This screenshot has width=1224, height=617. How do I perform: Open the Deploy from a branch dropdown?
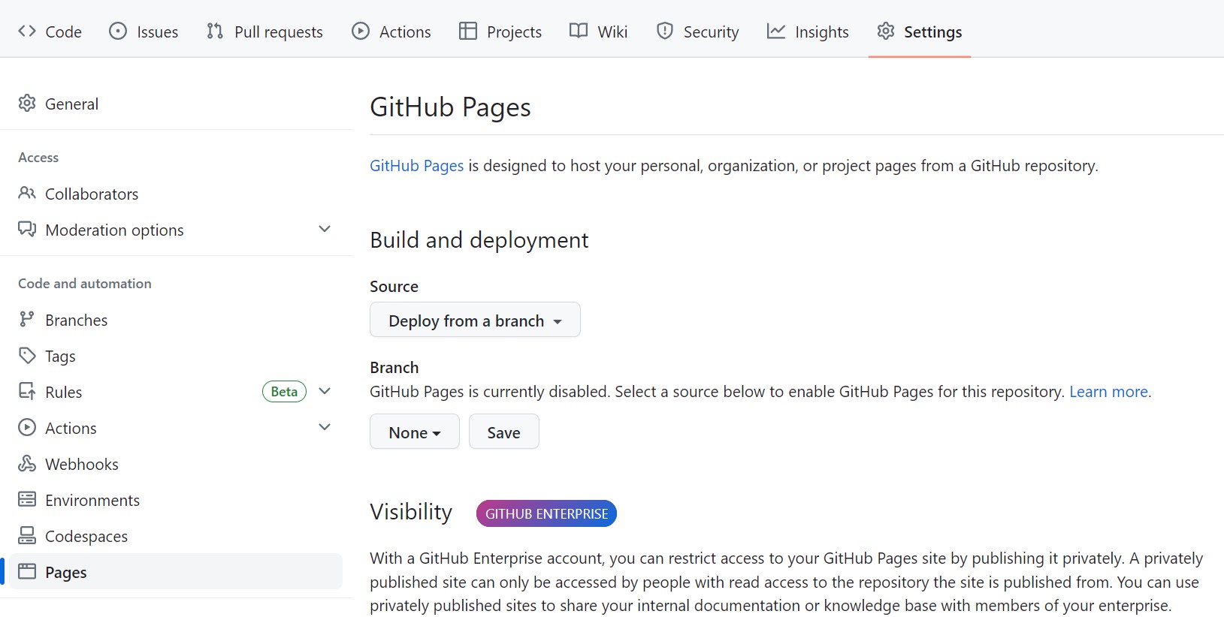(x=475, y=321)
